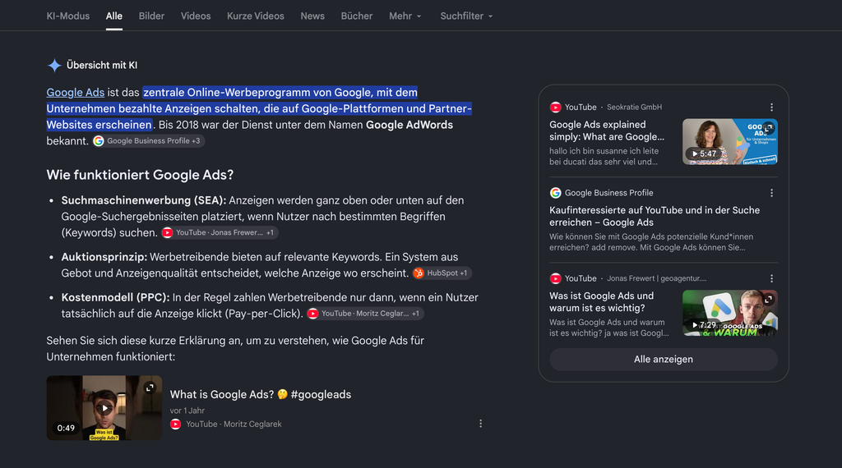Click the vor 1 Jahr timestamp
Screen dimensions: 842x468
[x=187, y=411]
